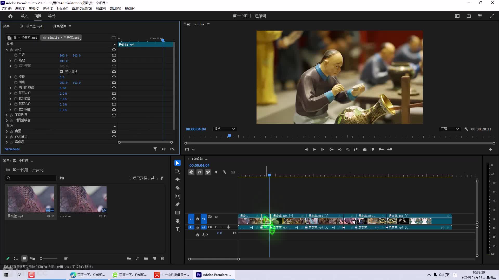Open the Sequence menu
499x280 pixels.
(48, 8)
